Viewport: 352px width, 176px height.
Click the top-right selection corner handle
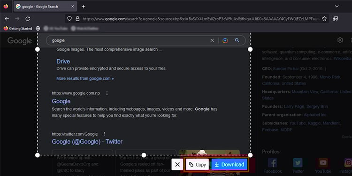250,49
